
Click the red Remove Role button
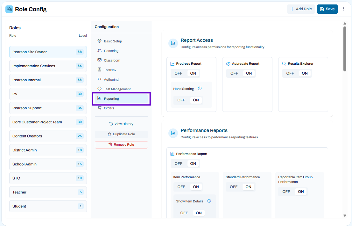(x=122, y=145)
